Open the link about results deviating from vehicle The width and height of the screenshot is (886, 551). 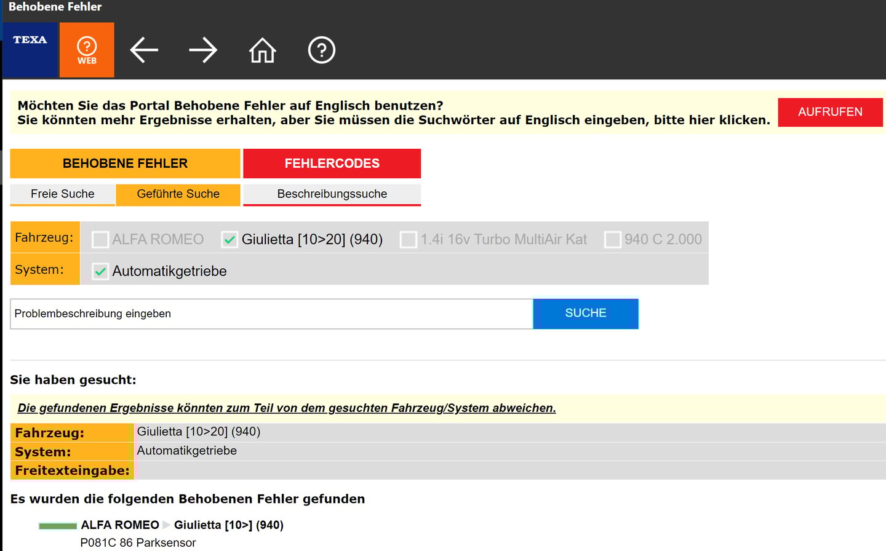(287, 408)
